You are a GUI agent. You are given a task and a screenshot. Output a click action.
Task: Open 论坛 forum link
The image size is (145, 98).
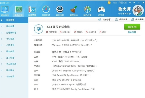click(115, 3)
